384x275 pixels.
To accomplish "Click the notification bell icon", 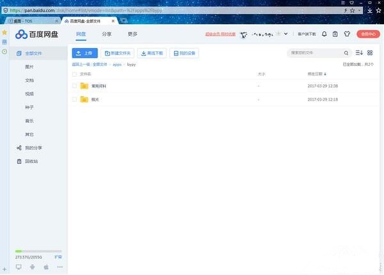I will click(324, 34).
